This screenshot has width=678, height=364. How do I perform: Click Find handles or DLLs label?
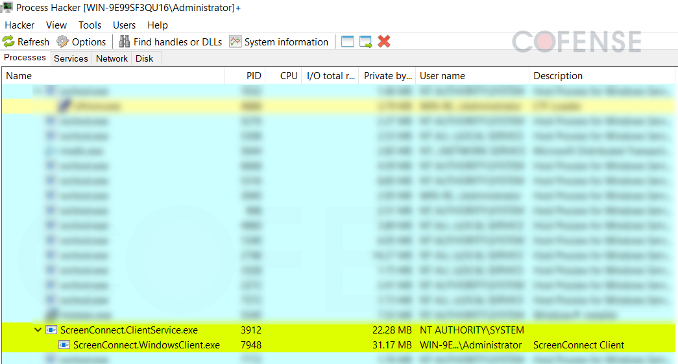pos(178,42)
